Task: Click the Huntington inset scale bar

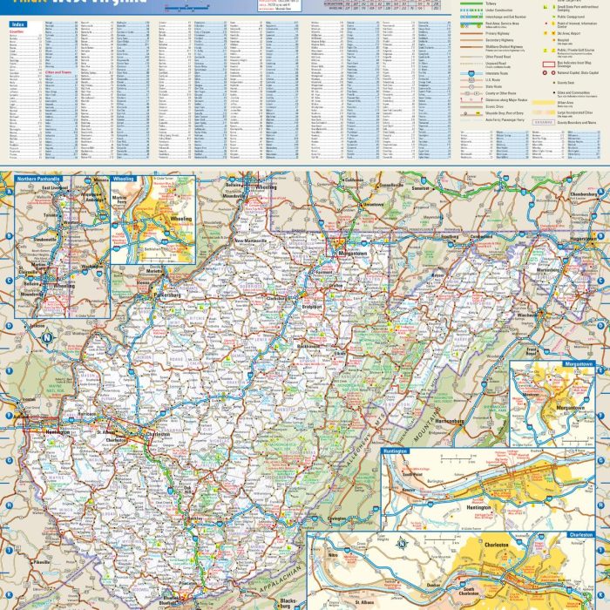Action: [457, 459]
